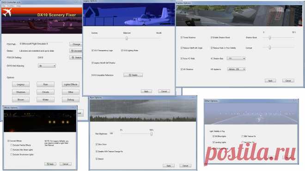Viewport: 305px width, 171px height.
Task: Click the white airplane logo in the banner
Action: click(x=7, y=13)
